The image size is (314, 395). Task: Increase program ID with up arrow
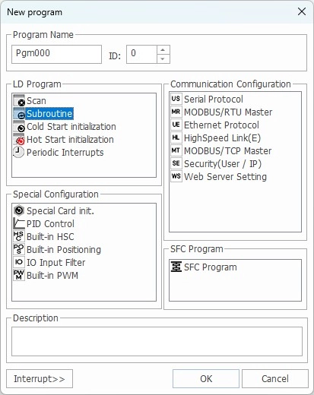(163, 50)
